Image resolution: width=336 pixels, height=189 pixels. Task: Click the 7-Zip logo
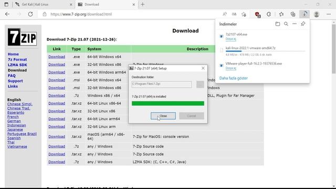[22, 37]
